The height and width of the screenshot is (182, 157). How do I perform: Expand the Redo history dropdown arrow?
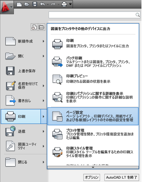point(58,4)
